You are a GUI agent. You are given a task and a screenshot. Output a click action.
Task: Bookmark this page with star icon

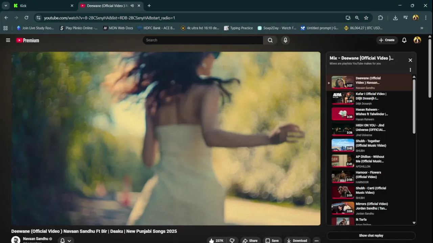click(x=366, y=18)
